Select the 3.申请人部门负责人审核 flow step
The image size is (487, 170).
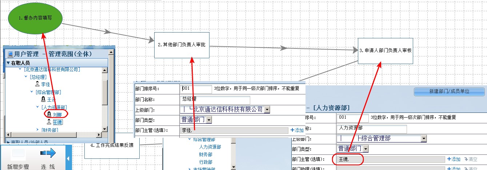pos(386,51)
